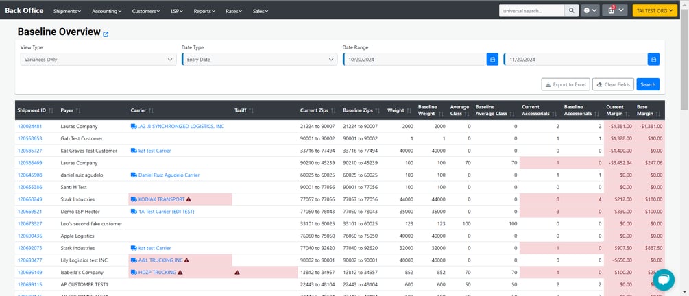Click warning triangle next to KODIAK TRANSPORT
Viewport: 689px width, 296px height.
point(189,199)
